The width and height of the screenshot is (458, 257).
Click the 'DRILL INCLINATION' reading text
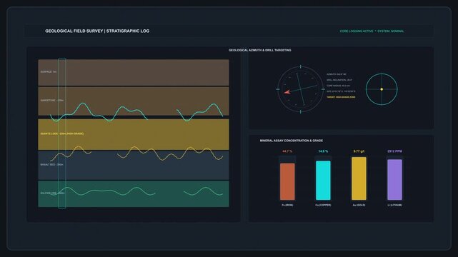click(x=339, y=80)
